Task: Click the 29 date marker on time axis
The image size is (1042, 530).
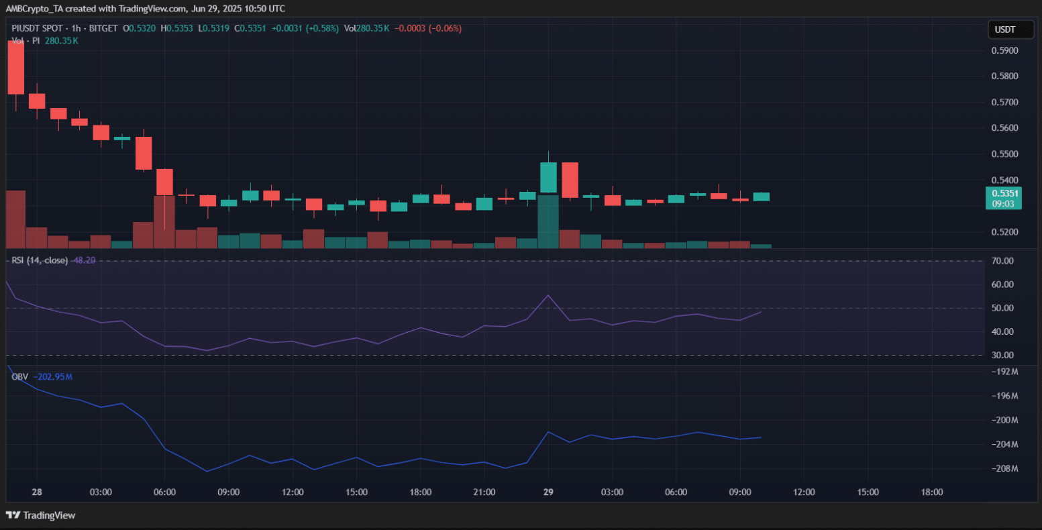Action: tap(548, 492)
